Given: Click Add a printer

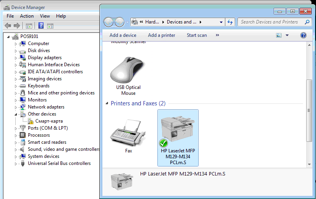Looking at the screenshot, I should 161,35.
